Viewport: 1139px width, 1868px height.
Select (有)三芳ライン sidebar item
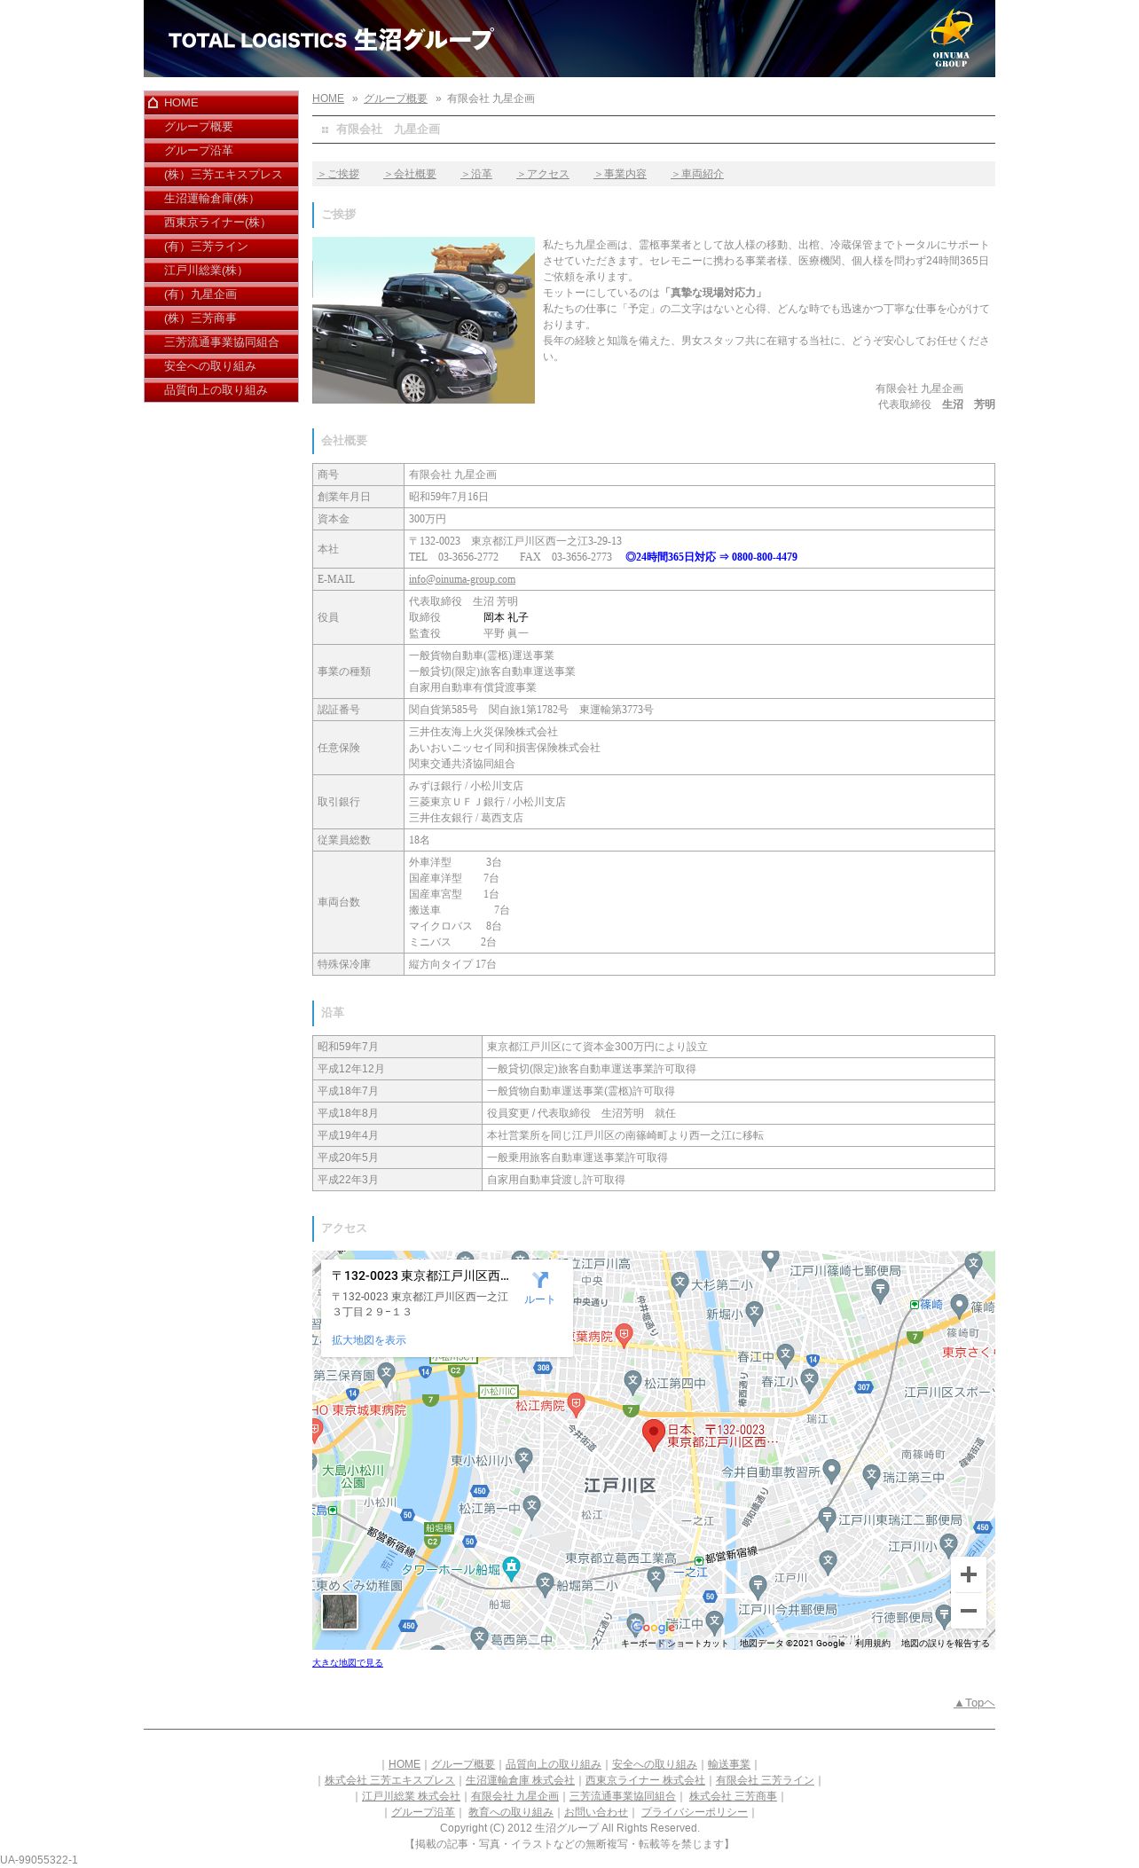pyautogui.click(x=221, y=247)
